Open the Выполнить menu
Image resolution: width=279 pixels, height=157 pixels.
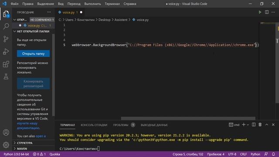coord(92,4)
